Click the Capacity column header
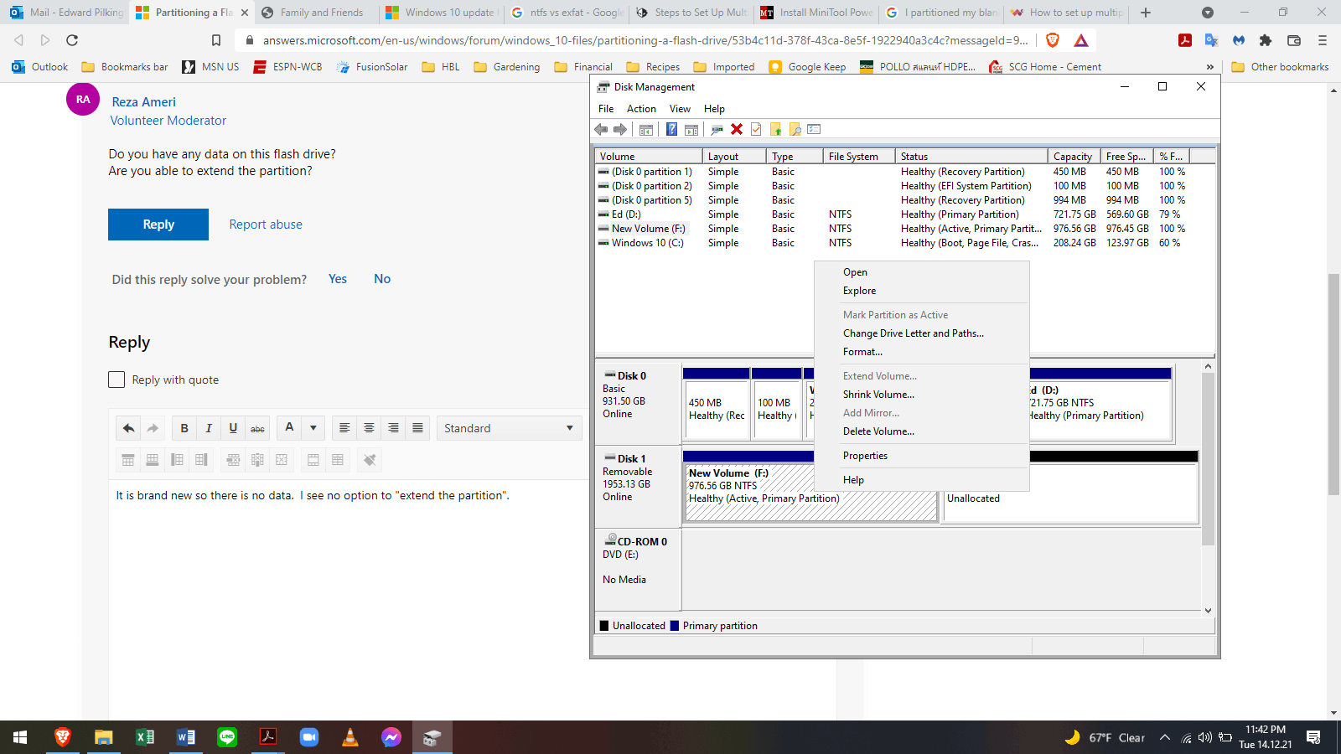 (1074, 157)
